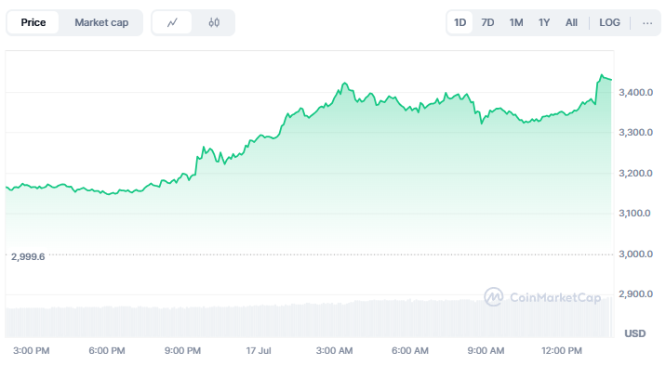Viewport: 666px width, 365px height.
Task: Select the 7D time range
Action: [487, 22]
